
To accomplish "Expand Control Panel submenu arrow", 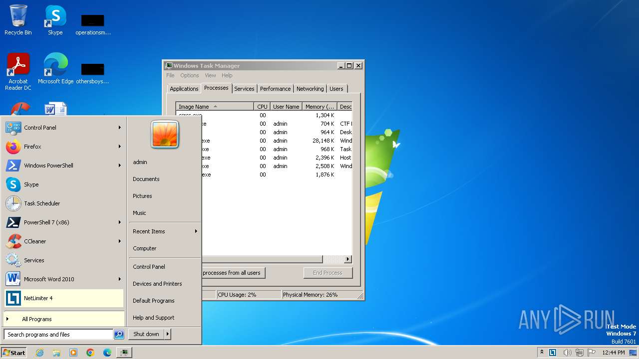I will pyautogui.click(x=120, y=128).
